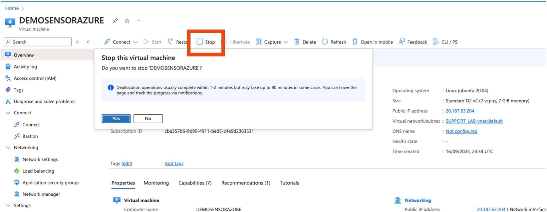Click the favorite star icon
This screenshot has width=547, height=212.
point(127,21)
